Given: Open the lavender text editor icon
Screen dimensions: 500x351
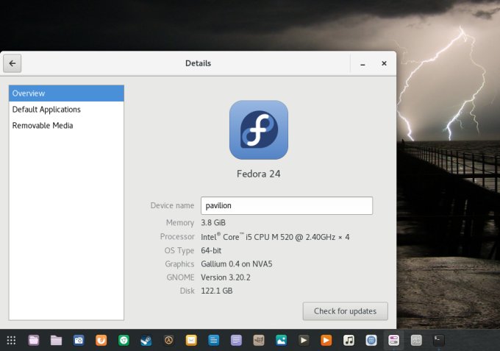Looking at the screenshot, I should pyautogui.click(x=236, y=340).
